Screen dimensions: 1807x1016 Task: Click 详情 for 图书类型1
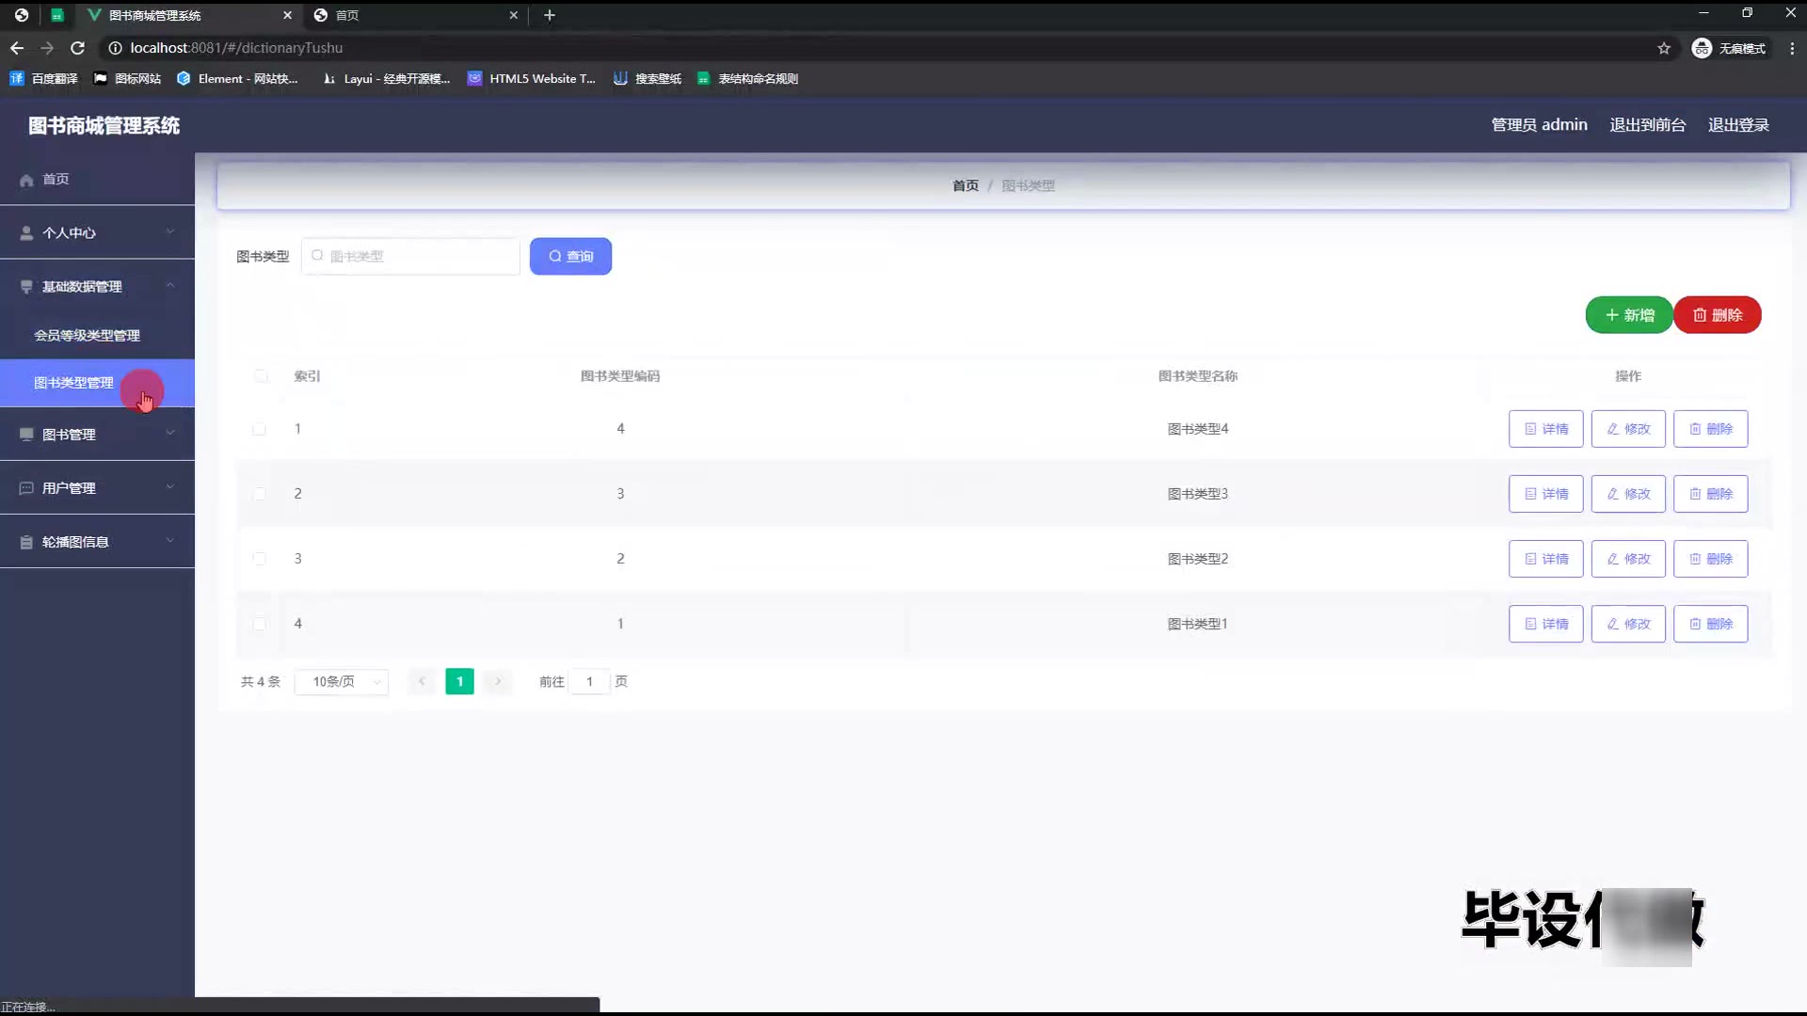[1545, 624]
